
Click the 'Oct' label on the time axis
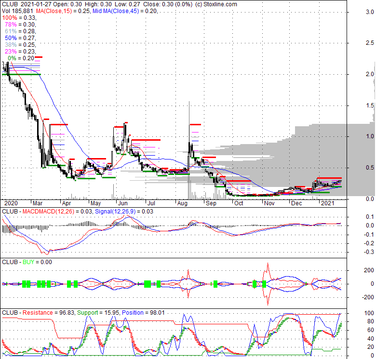coord(239,203)
